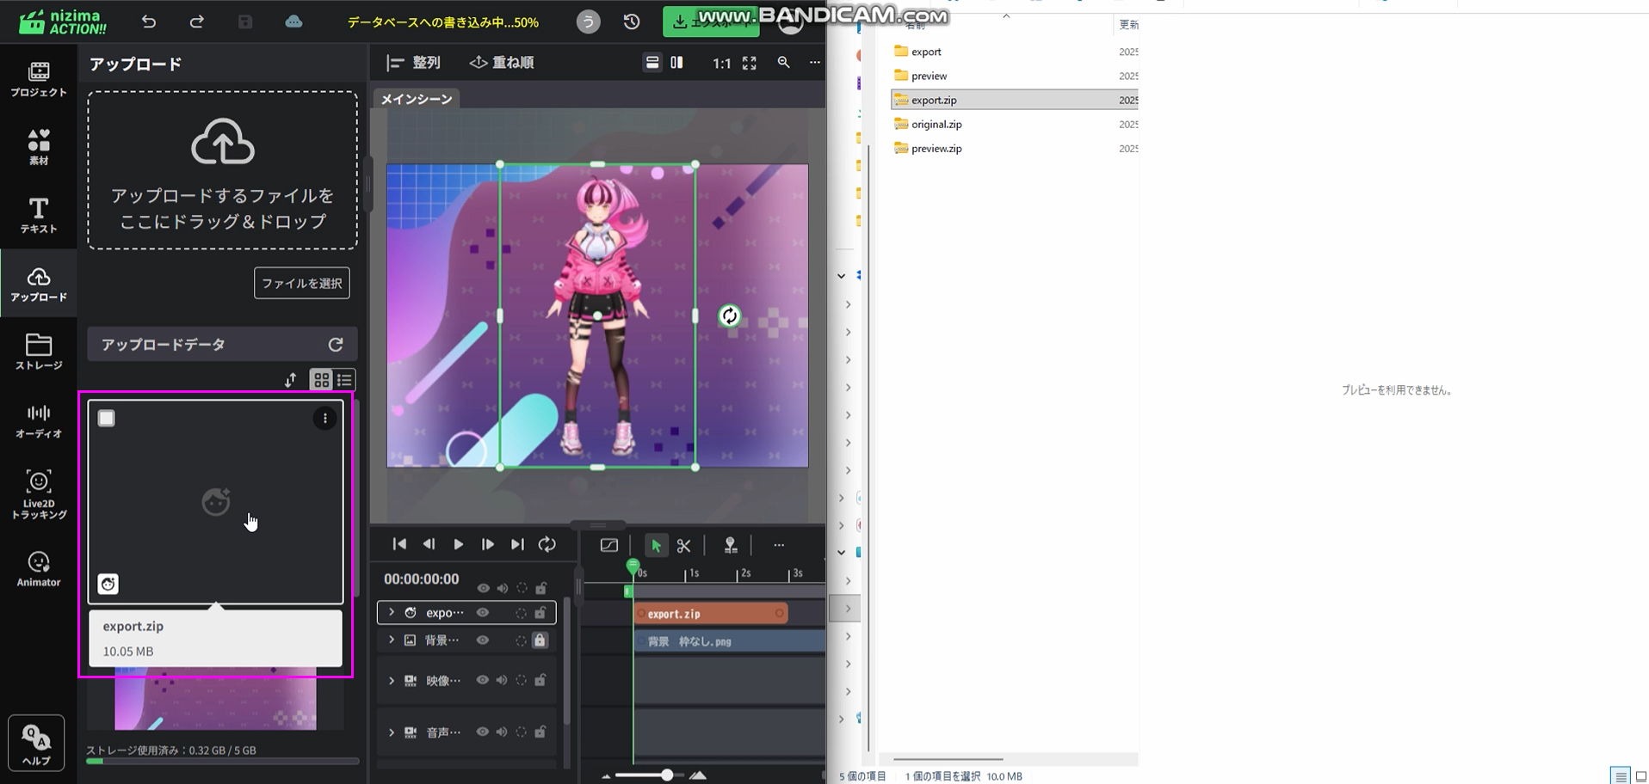This screenshot has width=1649, height=784.
Task: Open the canvas zoom magnifier
Action: pyautogui.click(x=783, y=63)
